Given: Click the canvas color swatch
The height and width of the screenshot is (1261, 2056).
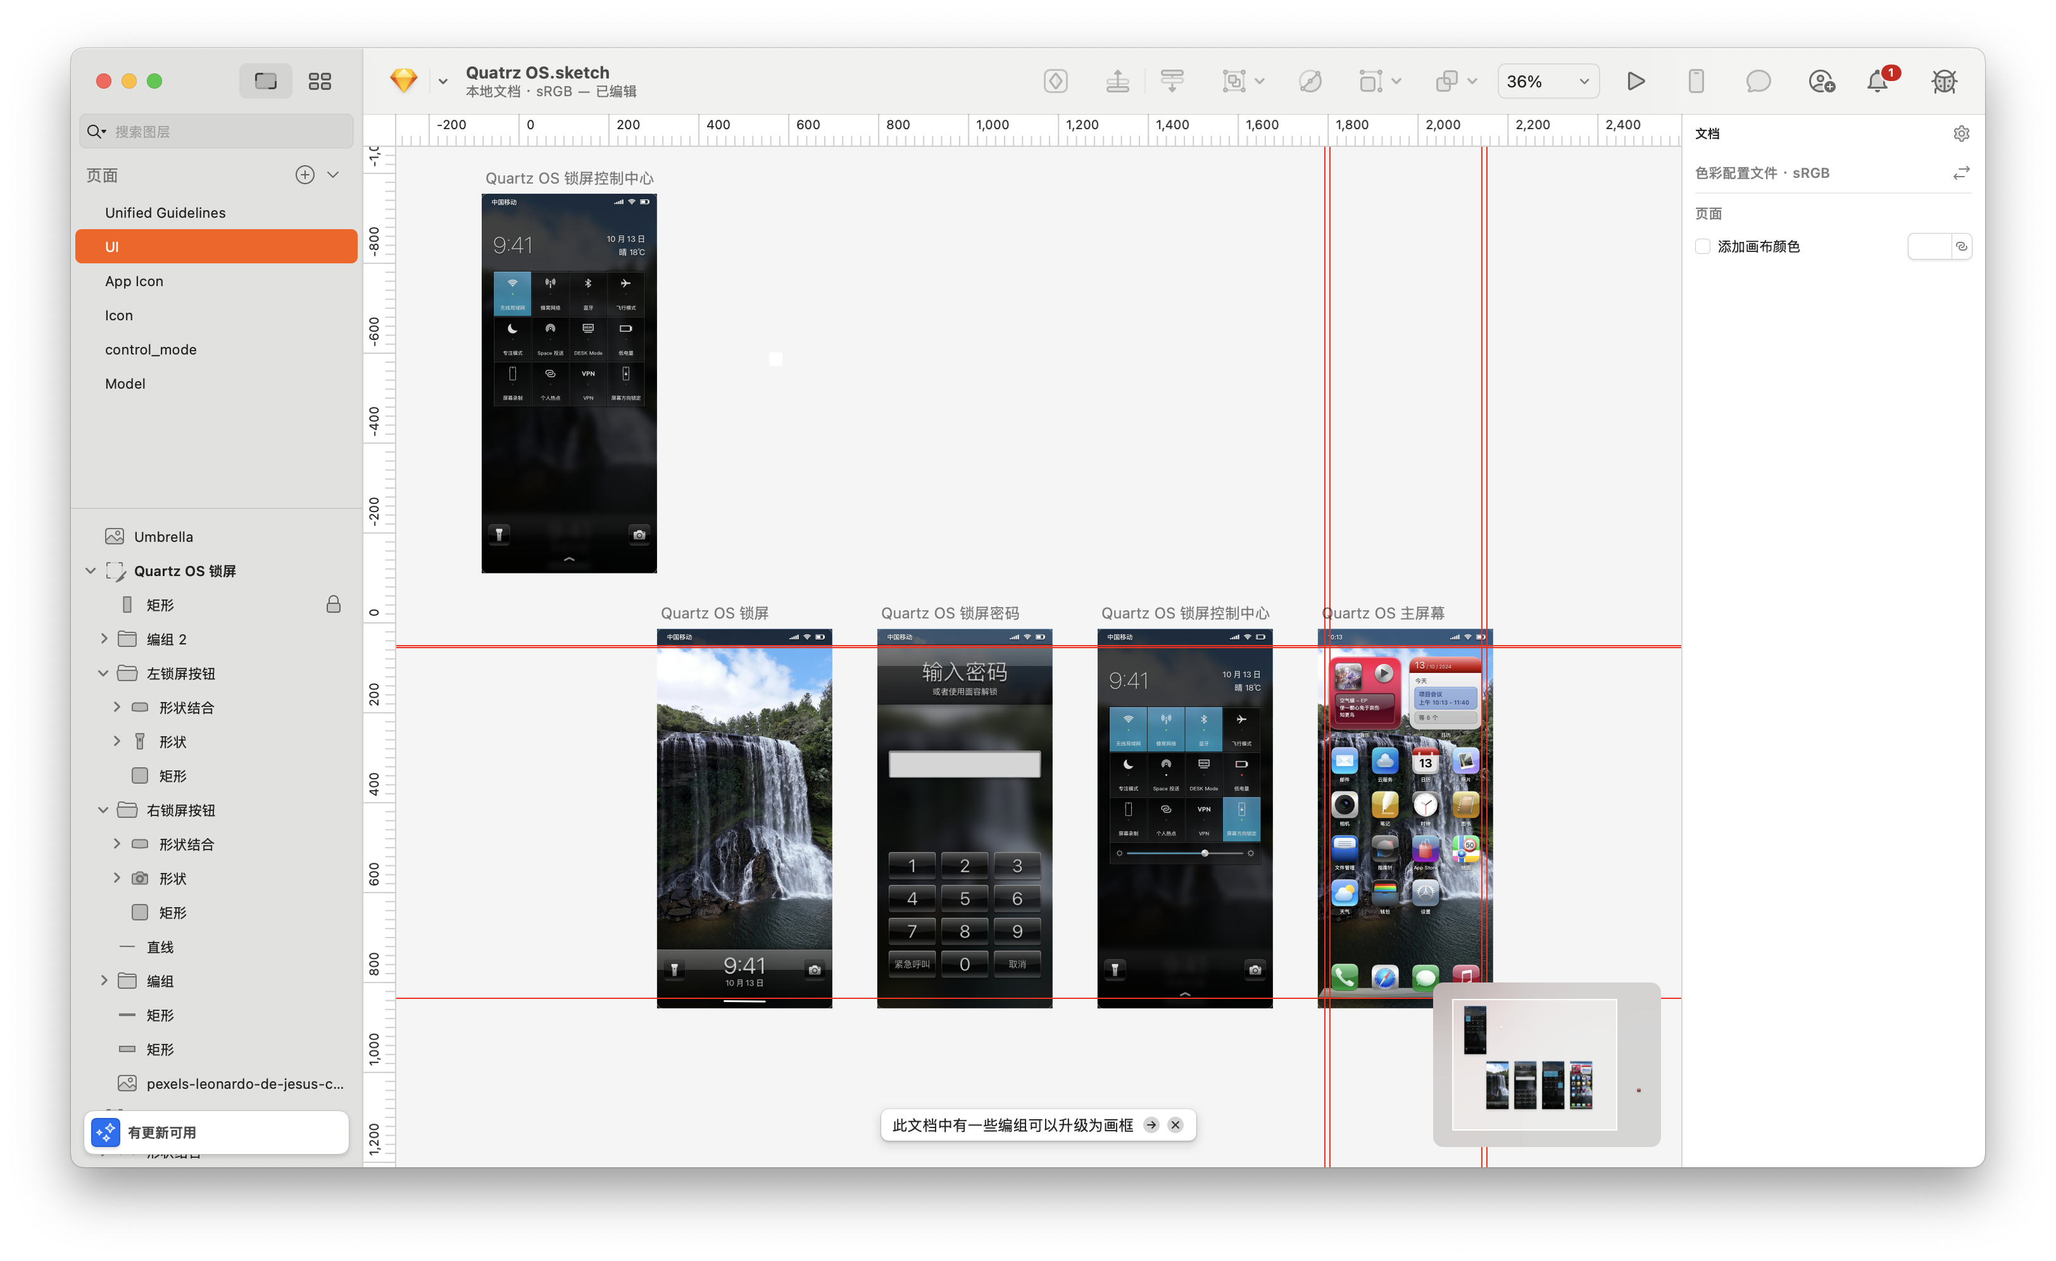Looking at the screenshot, I should pos(1928,246).
